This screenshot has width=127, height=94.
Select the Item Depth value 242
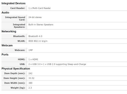(x=30, y=73)
